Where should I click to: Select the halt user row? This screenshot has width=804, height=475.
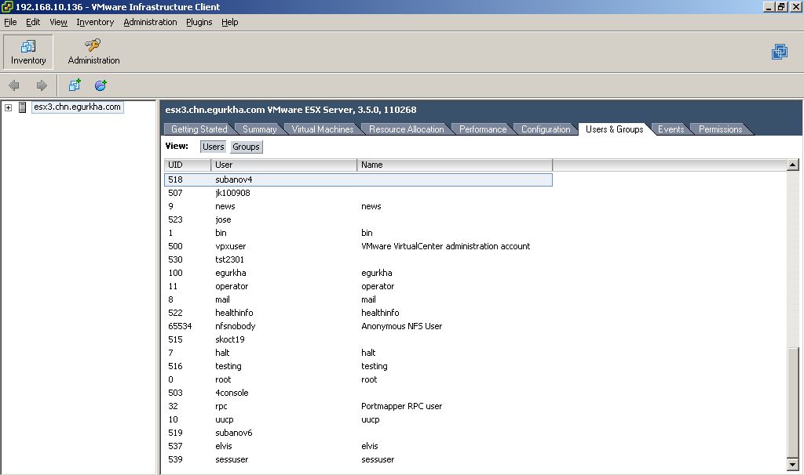point(358,353)
